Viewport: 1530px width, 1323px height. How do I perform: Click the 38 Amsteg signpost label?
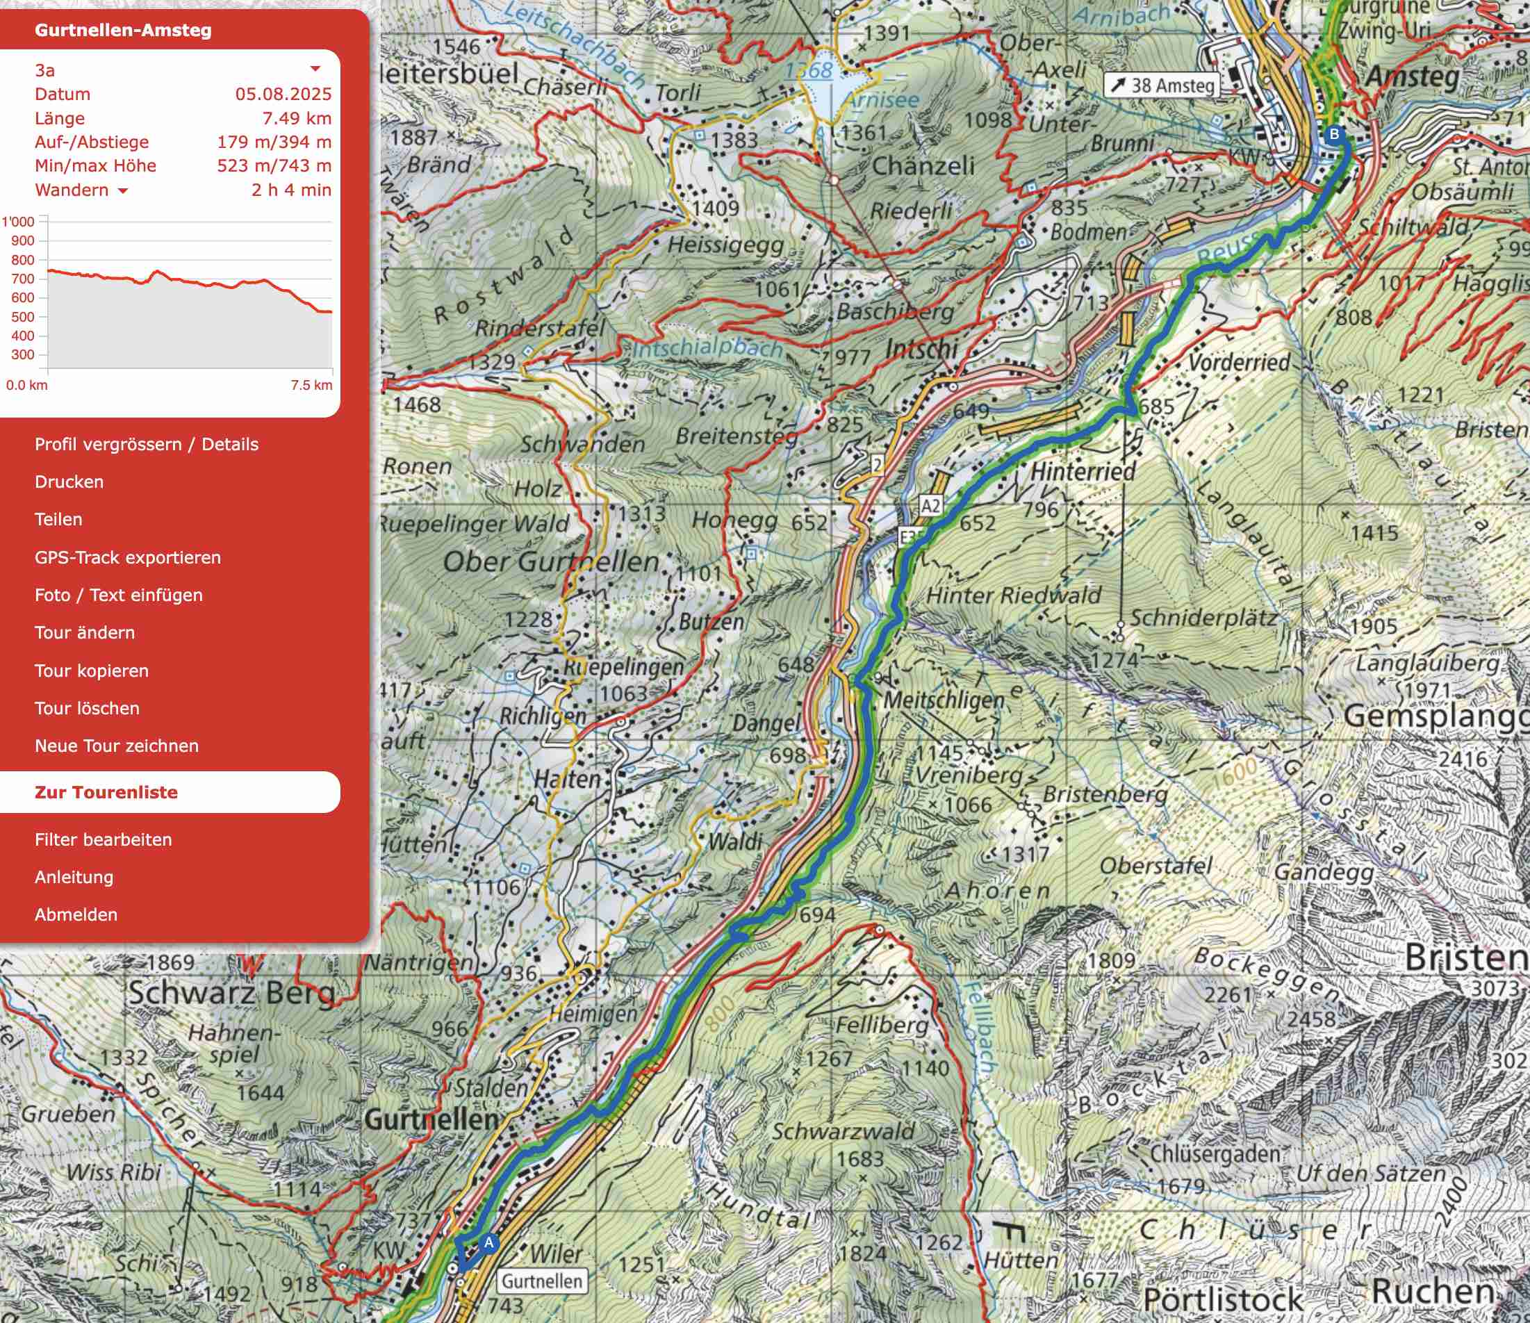(x=1162, y=85)
